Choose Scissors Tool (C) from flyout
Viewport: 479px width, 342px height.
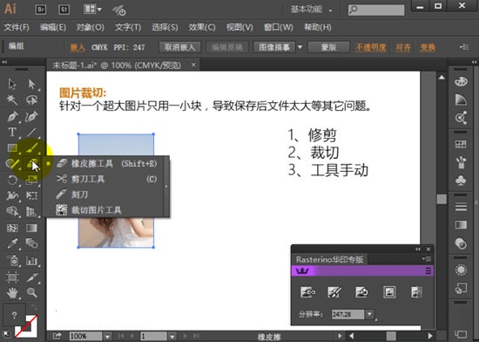coord(107,179)
